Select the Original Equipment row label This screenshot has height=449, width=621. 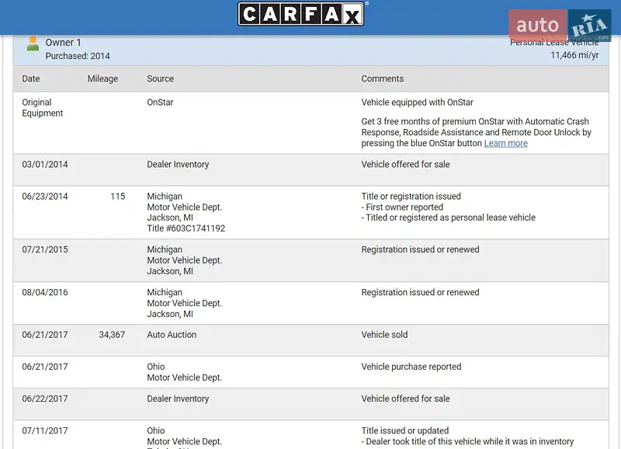point(42,108)
